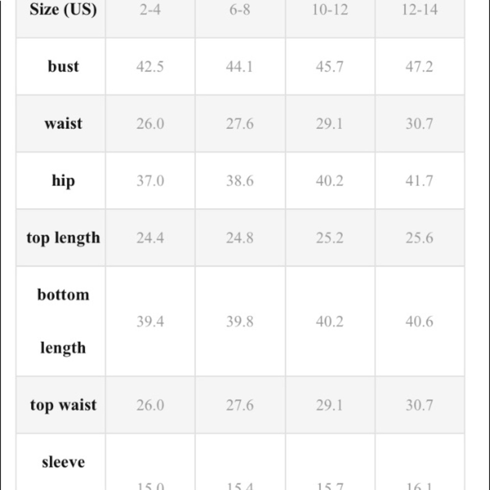Select the bottom length row label
Viewport: 490px width, 490px height.
63,321
